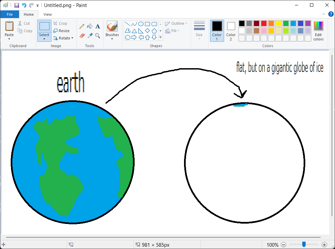Activate Color 2 background selector
The image size is (335, 249).
[231, 31]
